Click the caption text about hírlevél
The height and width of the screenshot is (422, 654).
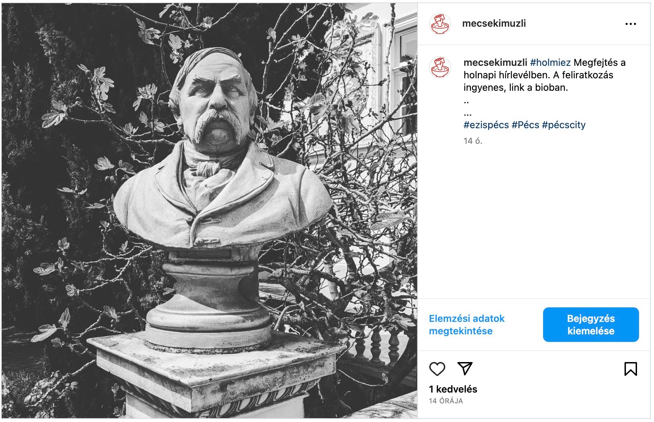click(x=544, y=75)
